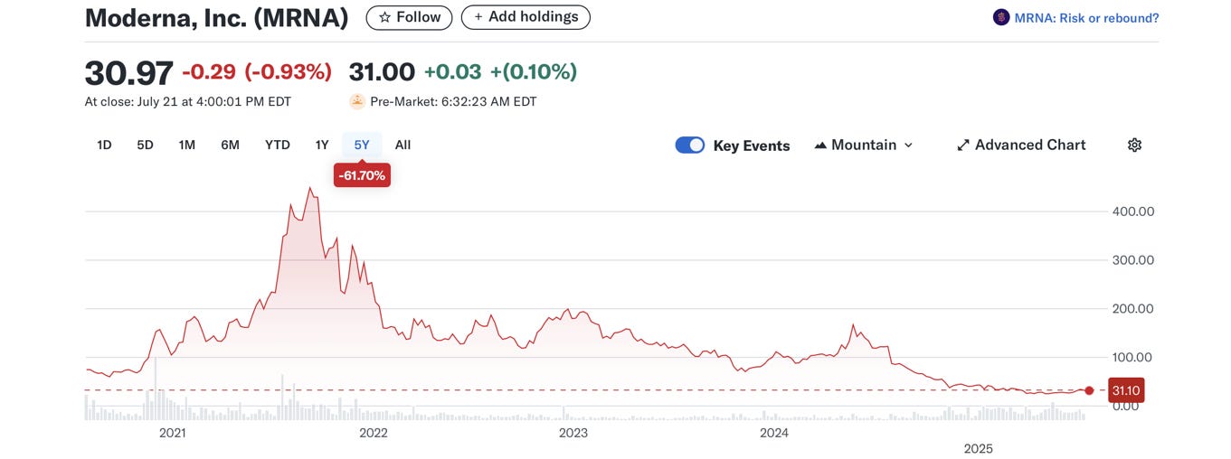Image resolution: width=1231 pixels, height=459 pixels.
Task: Switch chart to 1M range
Action: click(186, 145)
